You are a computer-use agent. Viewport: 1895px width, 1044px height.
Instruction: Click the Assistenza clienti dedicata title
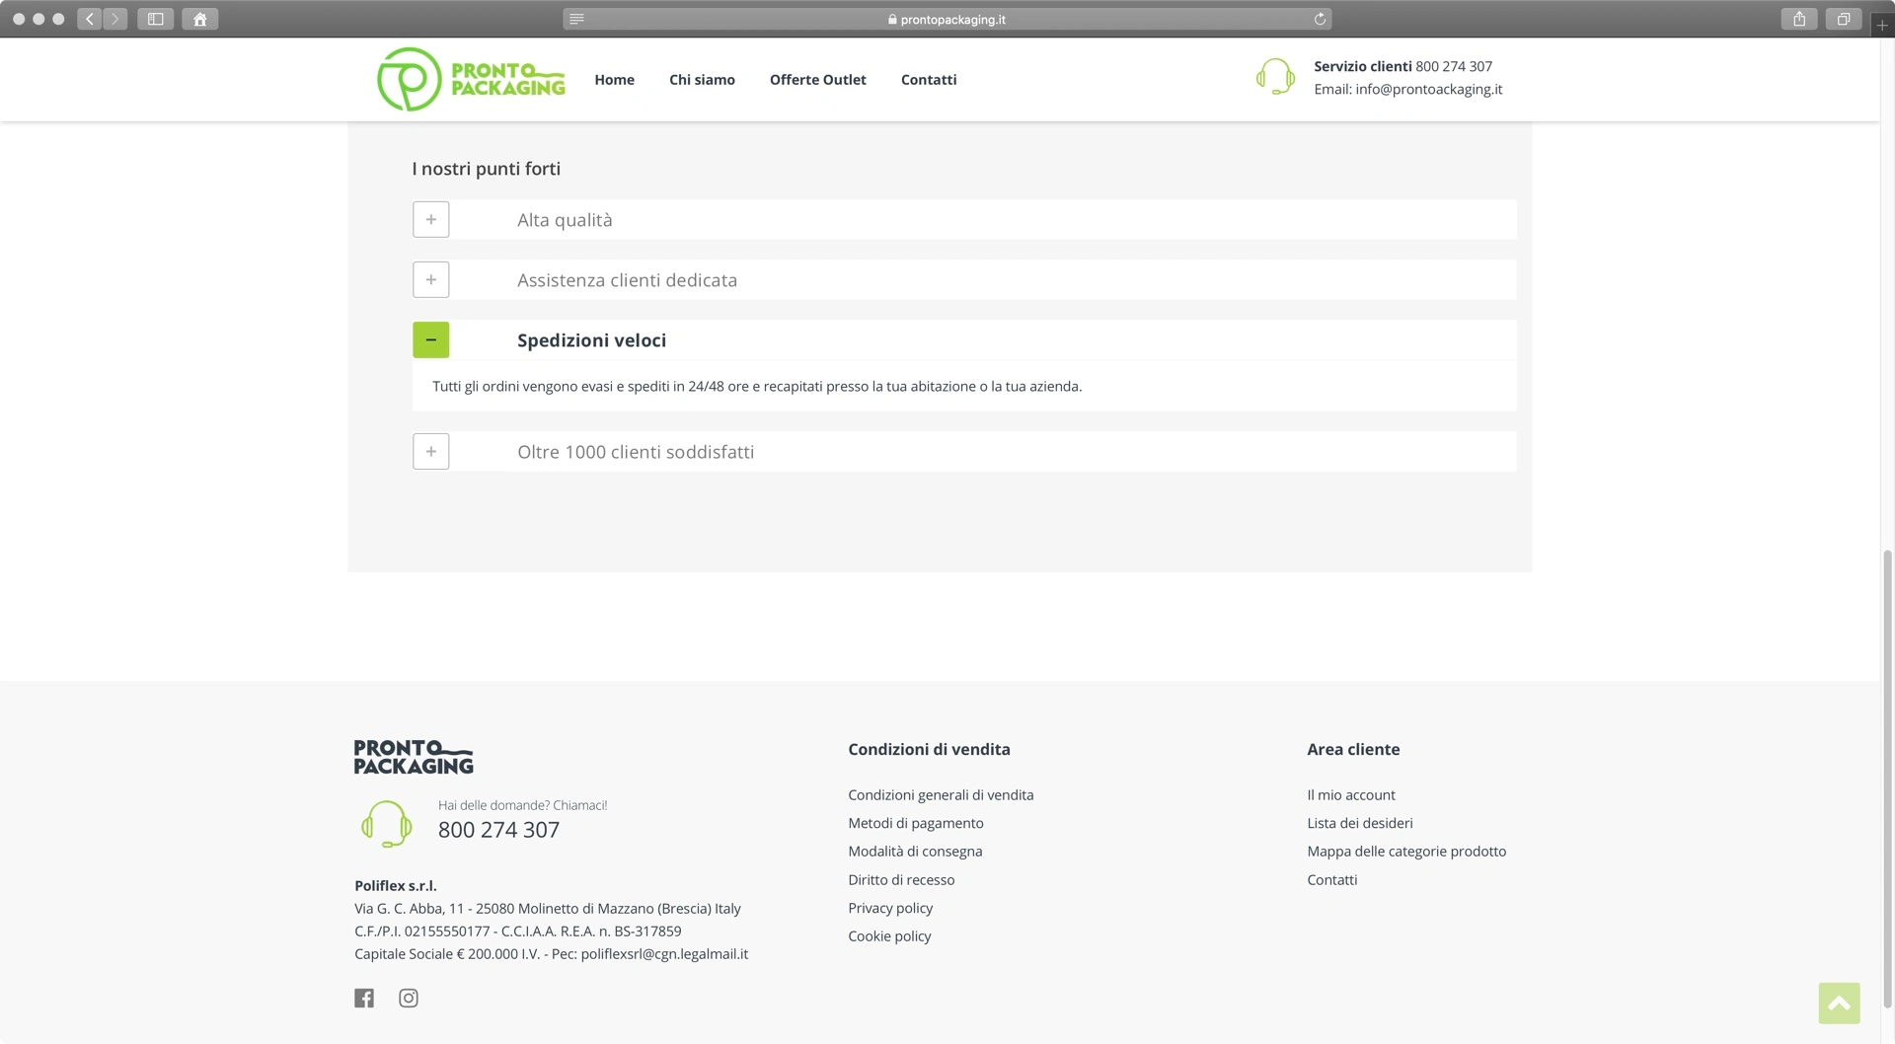tap(627, 280)
